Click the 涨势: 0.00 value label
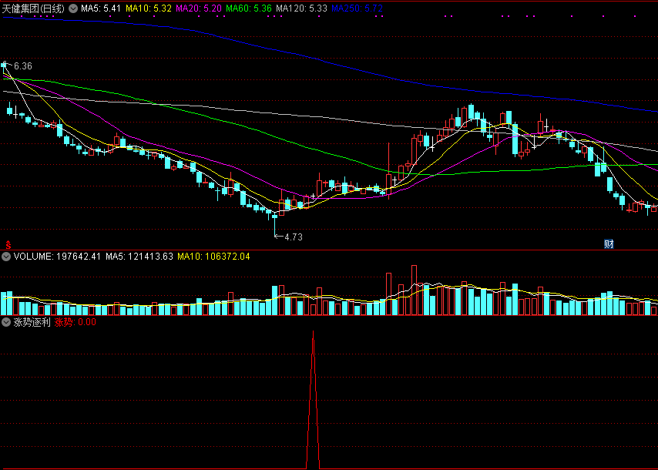Viewport: 658px width, 470px height. tap(75, 322)
